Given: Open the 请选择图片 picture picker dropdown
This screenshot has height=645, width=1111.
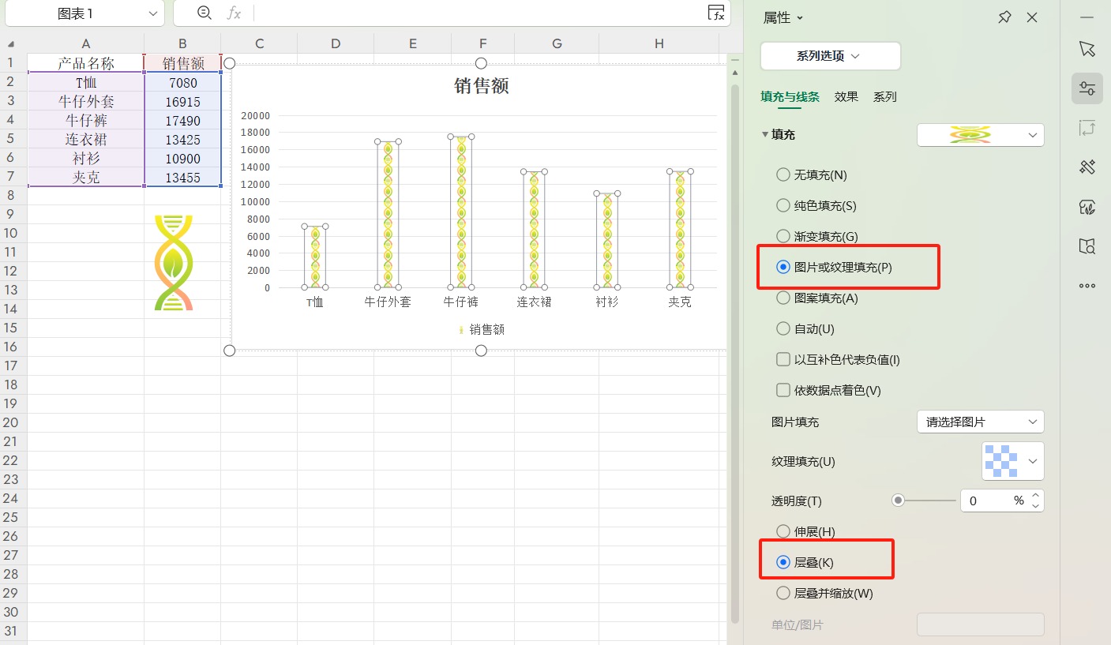Looking at the screenshot, I should click(980, 422).
